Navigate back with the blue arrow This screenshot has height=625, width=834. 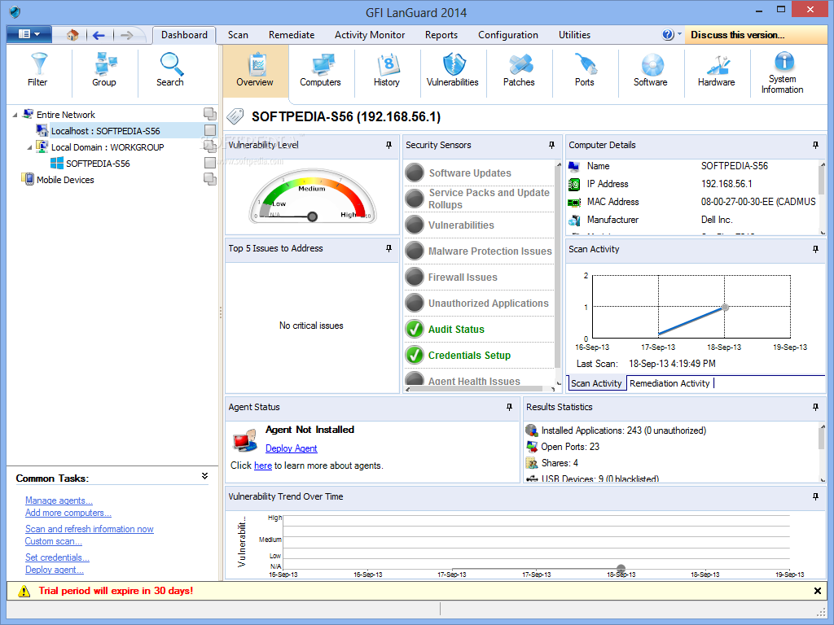coord(99,35)
